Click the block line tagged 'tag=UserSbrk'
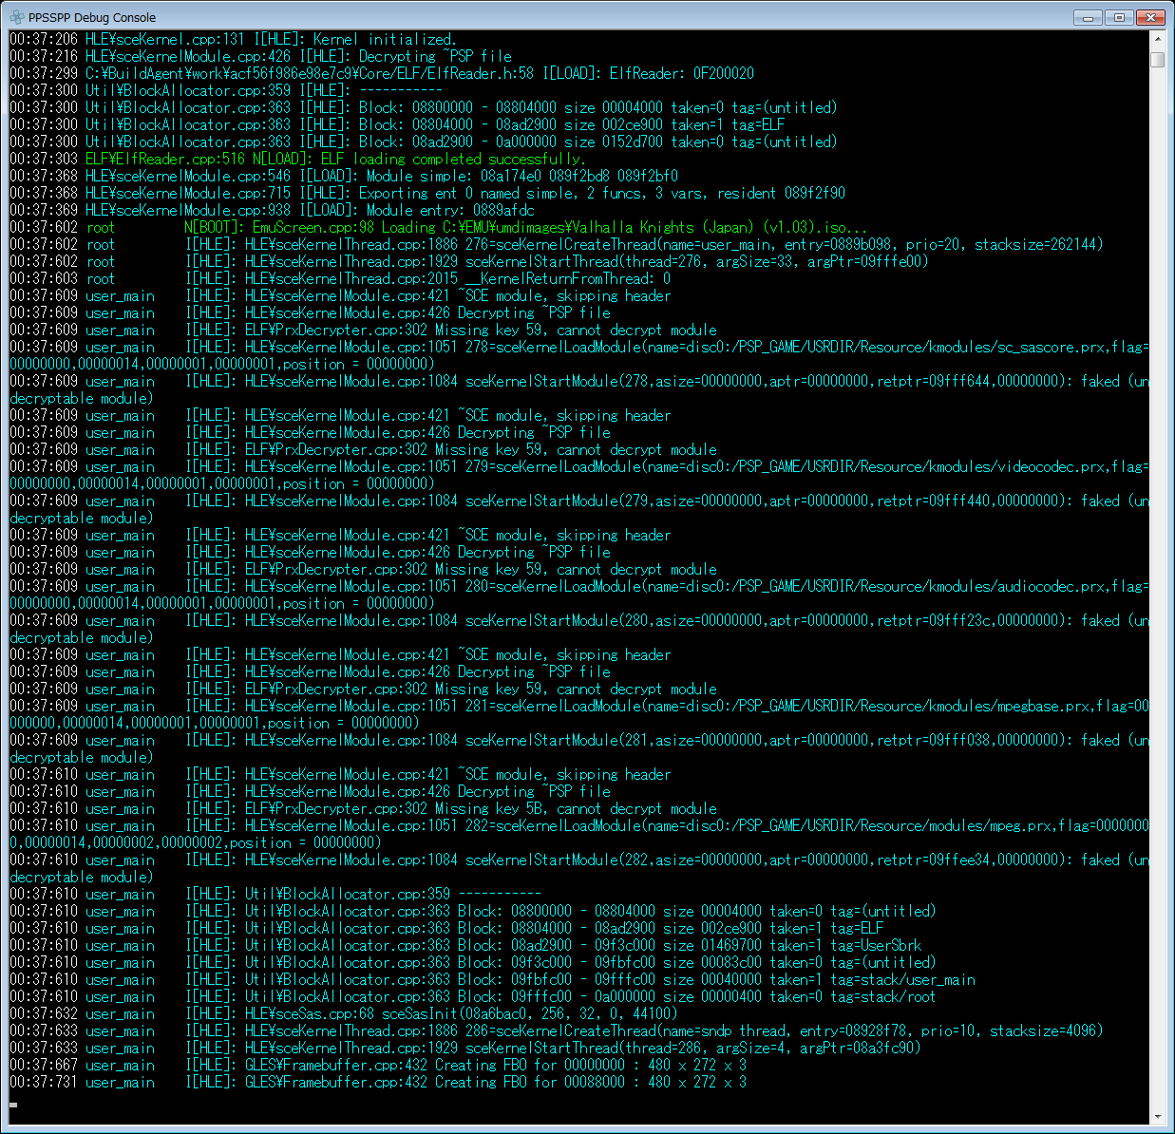 [x=465, y=945]
